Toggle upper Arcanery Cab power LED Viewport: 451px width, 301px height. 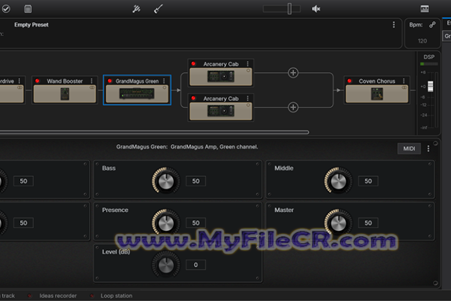click(x=194, y=64)
